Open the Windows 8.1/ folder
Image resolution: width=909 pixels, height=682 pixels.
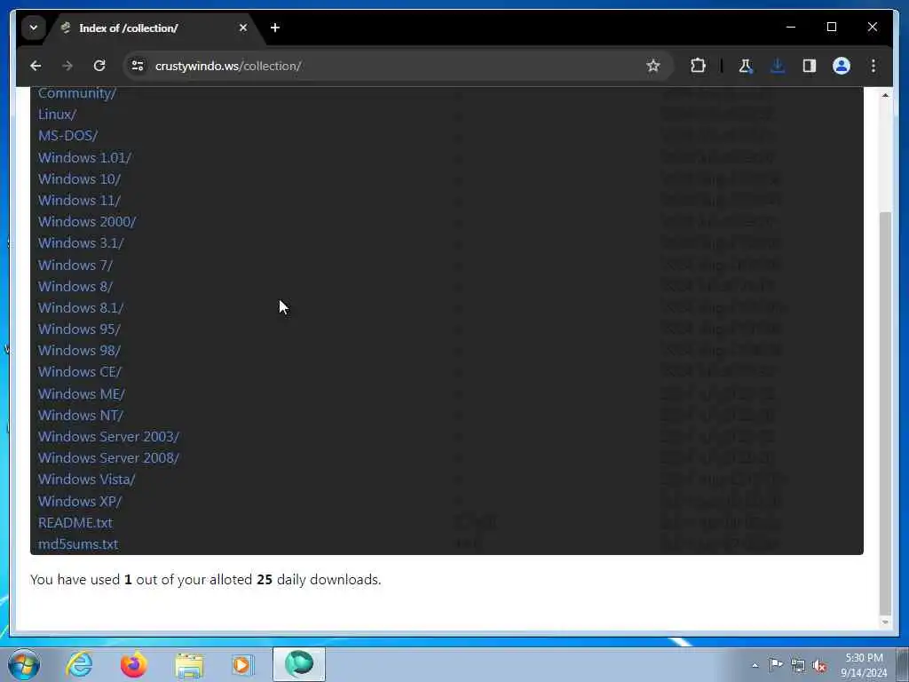81,308
